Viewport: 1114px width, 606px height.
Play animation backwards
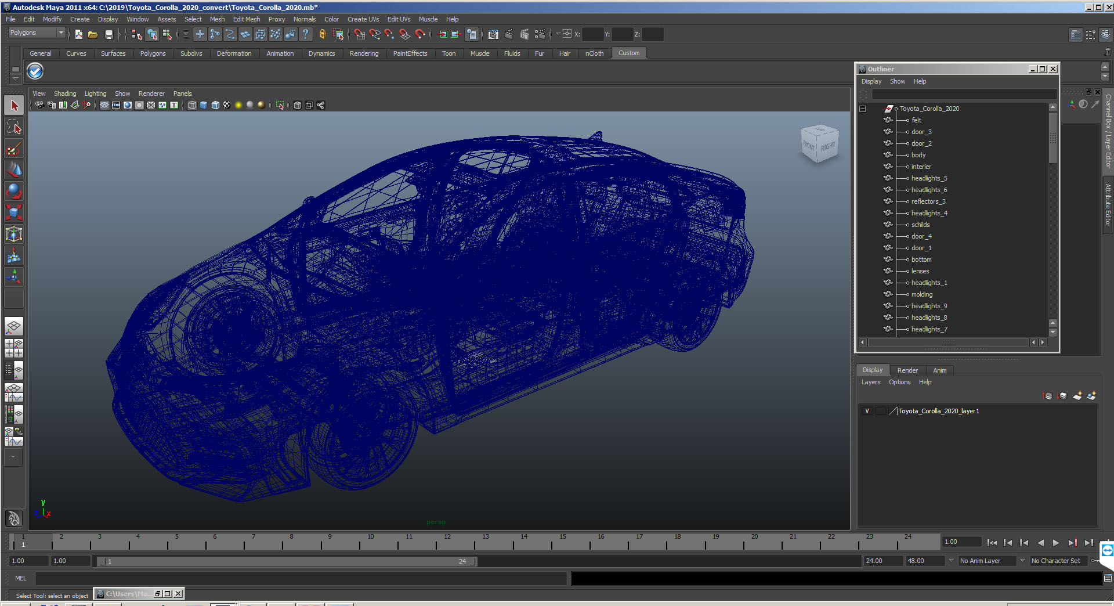coord(1040,543)
